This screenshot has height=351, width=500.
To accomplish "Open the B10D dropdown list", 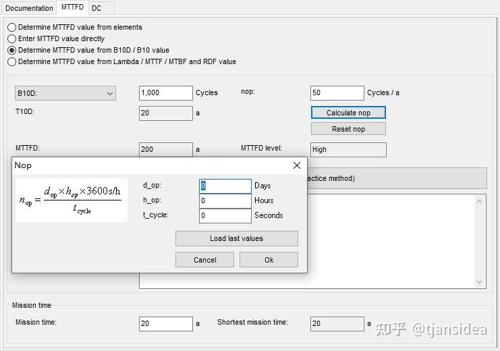I will tap(65, 94).
